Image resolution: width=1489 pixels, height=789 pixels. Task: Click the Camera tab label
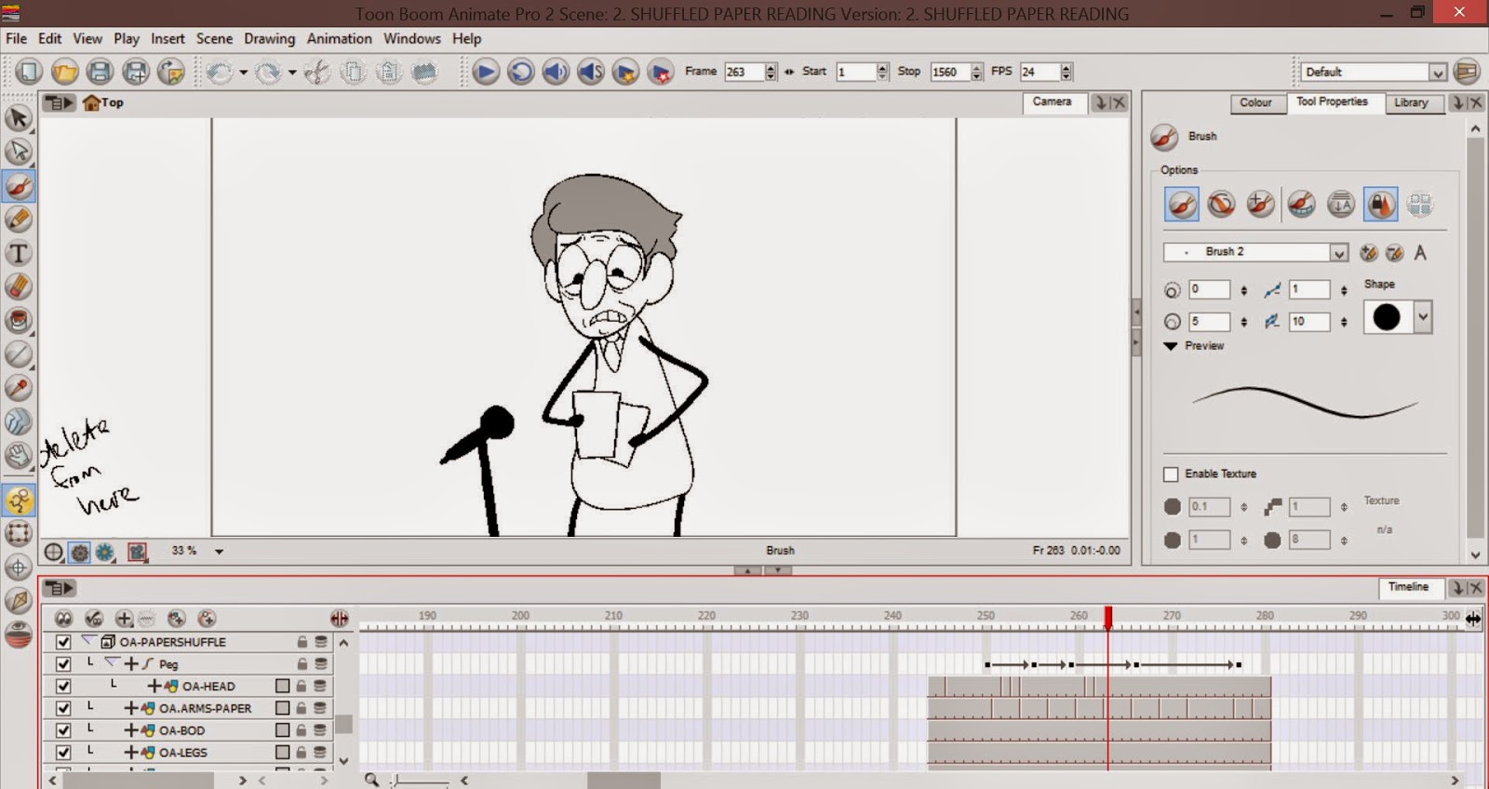pyautogui.click(x=1052, y=102)
